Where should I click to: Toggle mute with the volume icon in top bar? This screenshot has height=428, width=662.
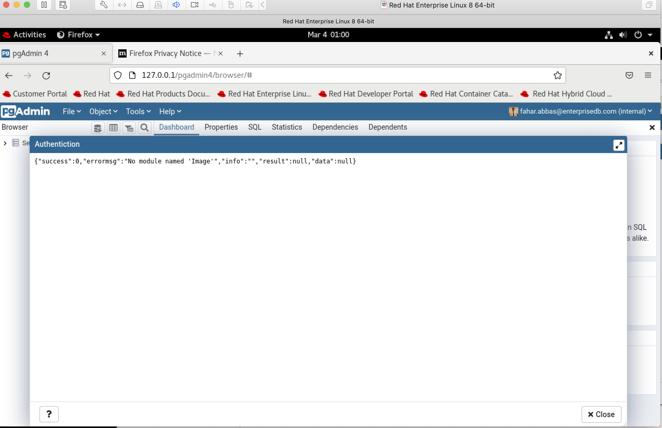click(x=623, y=35)
